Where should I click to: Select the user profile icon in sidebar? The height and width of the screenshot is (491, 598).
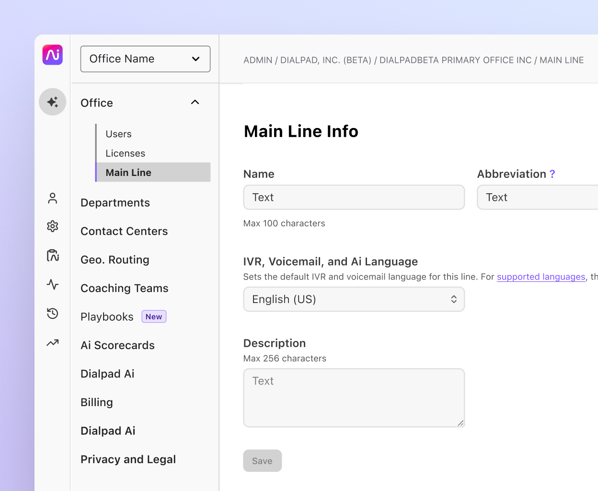[x=52, y=198]
